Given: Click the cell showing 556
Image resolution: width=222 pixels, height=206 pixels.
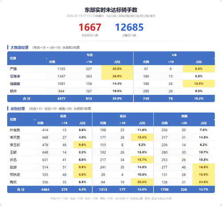Looking at the screenshot, I should (x=45, y=182).
